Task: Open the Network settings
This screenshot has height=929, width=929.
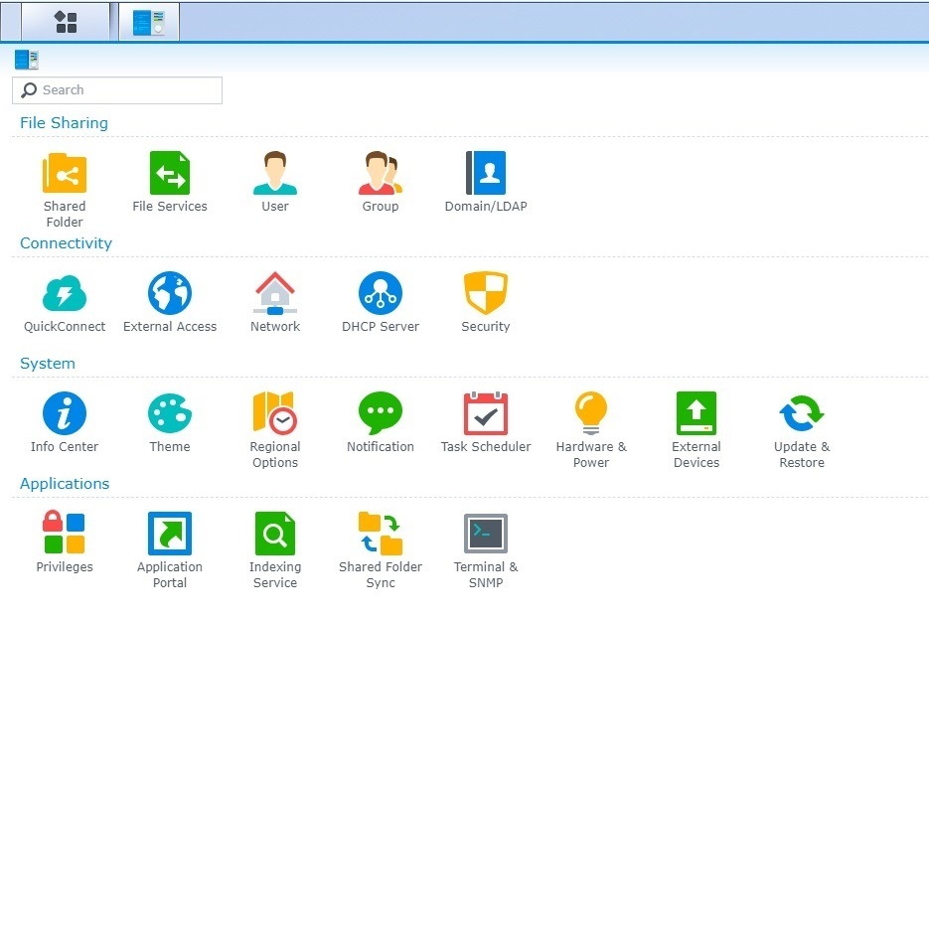Action: tap(274, 292)
